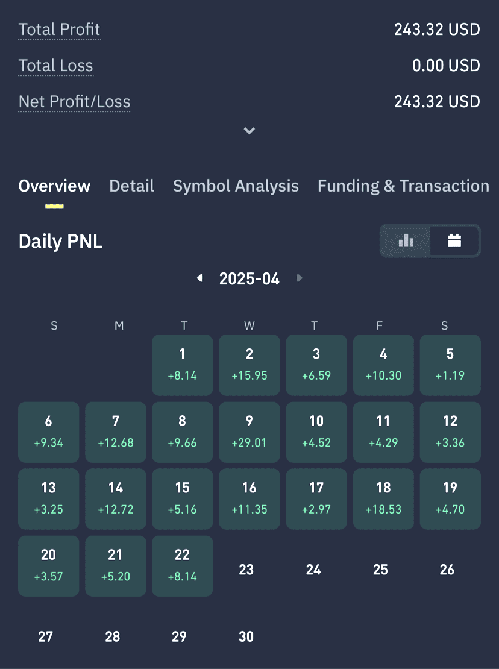This screenshot has width=499, height=669.
Task: Click the 2025-04 month label
Action: 249,278
